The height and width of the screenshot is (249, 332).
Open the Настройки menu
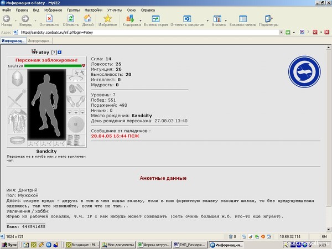[x=94, y=10]
